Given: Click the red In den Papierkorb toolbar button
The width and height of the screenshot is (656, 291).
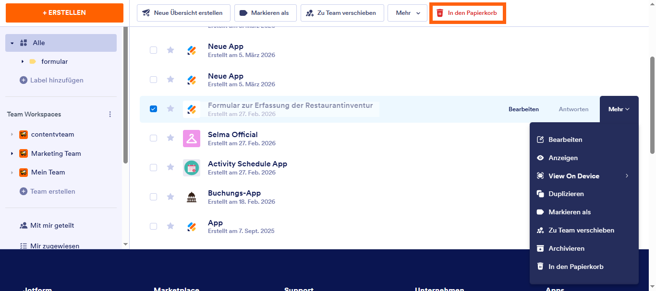Looking at the screenshot, I should coord(467,13).
